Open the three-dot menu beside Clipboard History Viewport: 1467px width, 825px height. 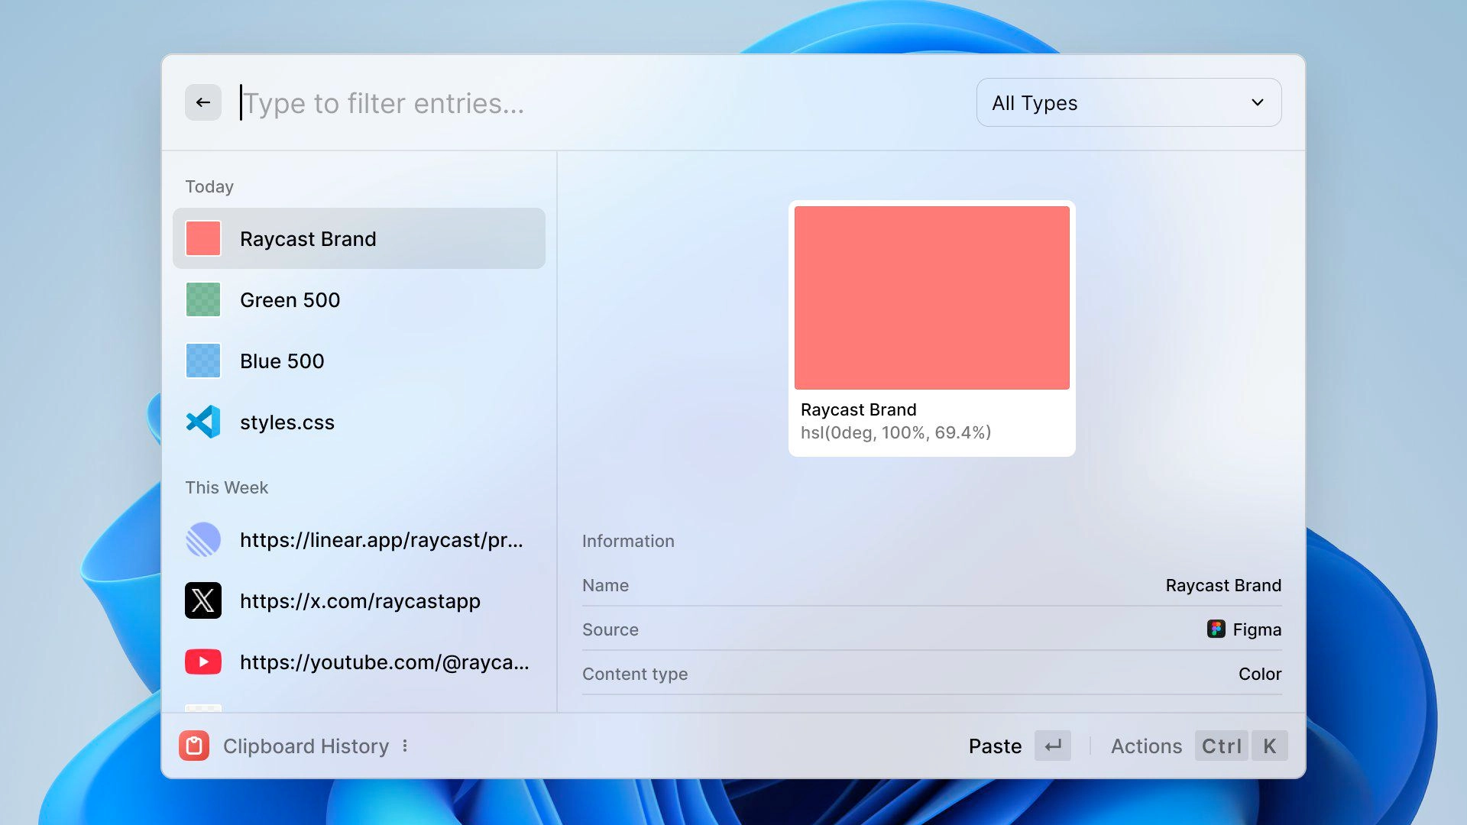point(405,746)
